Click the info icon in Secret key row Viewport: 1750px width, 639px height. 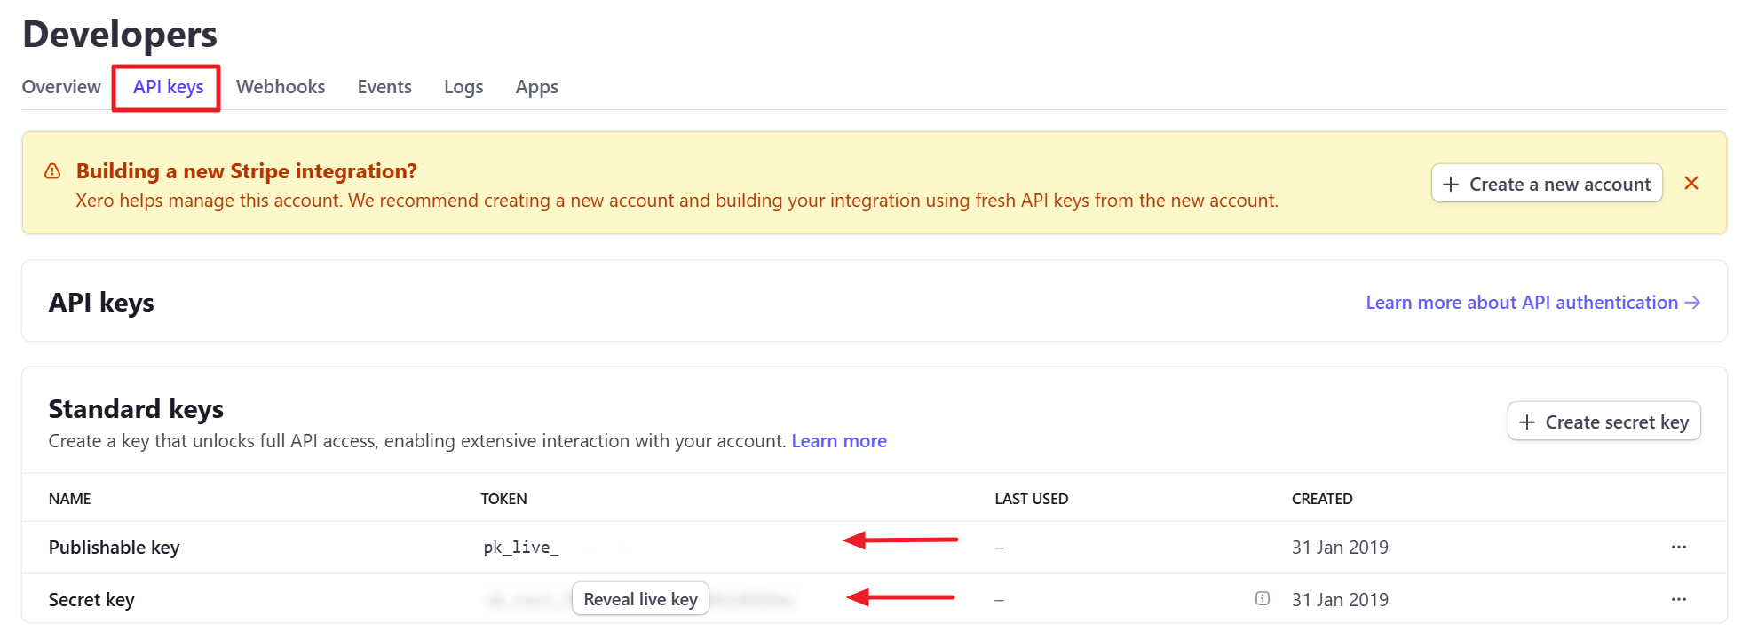click(x=1263, y=598)
